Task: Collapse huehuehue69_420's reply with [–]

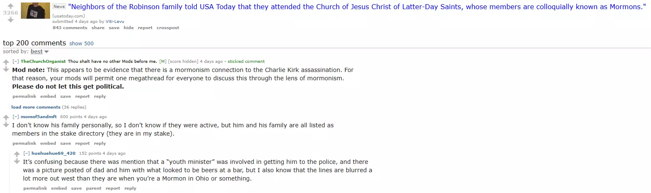Action: 26,153
